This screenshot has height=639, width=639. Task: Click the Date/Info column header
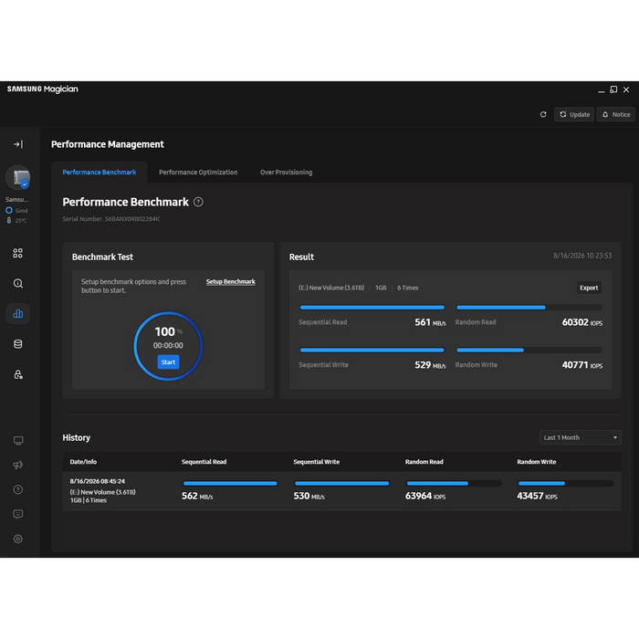coord(83,462)
